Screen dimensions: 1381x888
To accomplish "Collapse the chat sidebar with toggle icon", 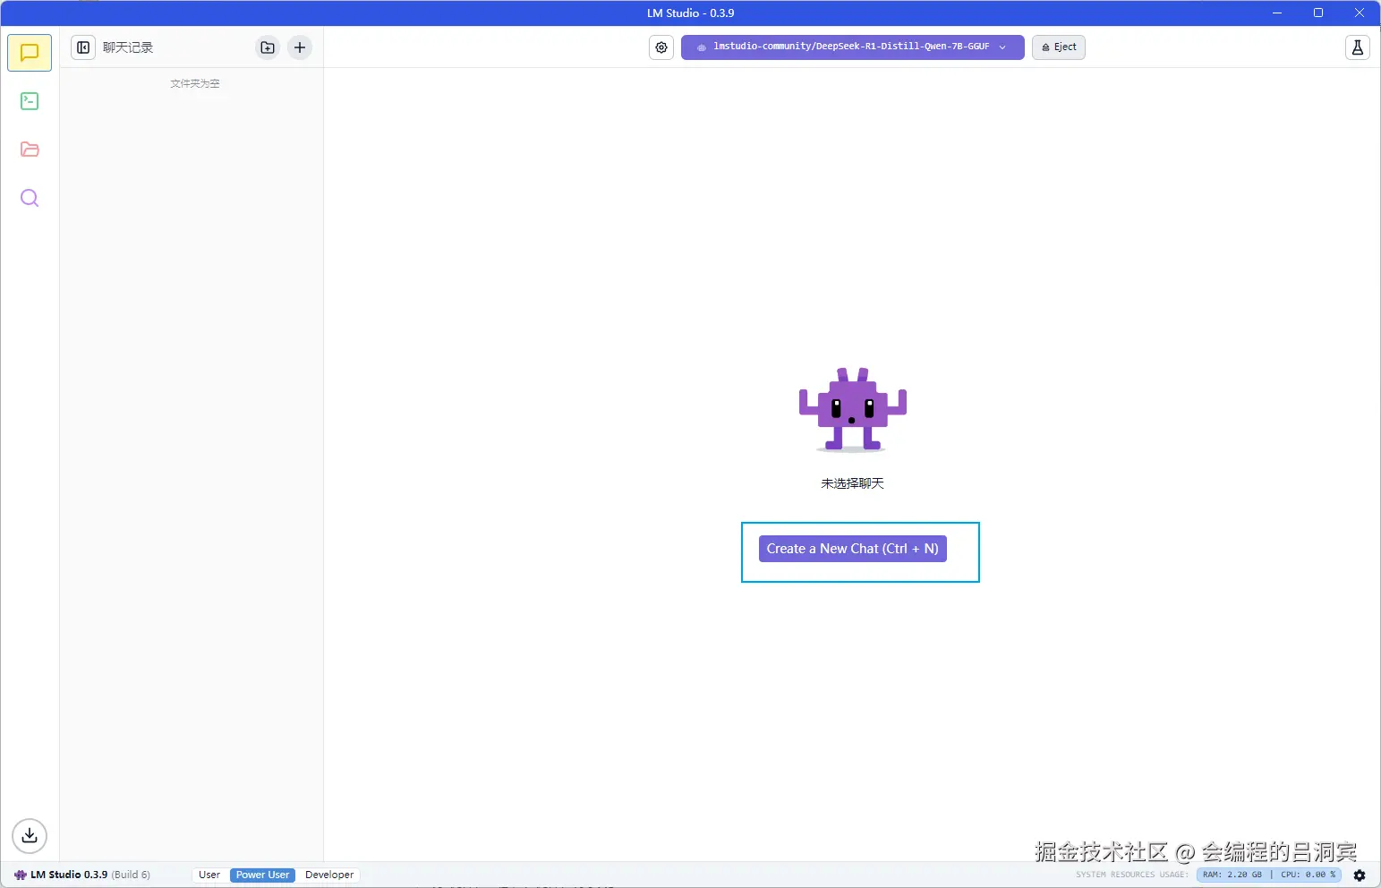I will [83, 47].
